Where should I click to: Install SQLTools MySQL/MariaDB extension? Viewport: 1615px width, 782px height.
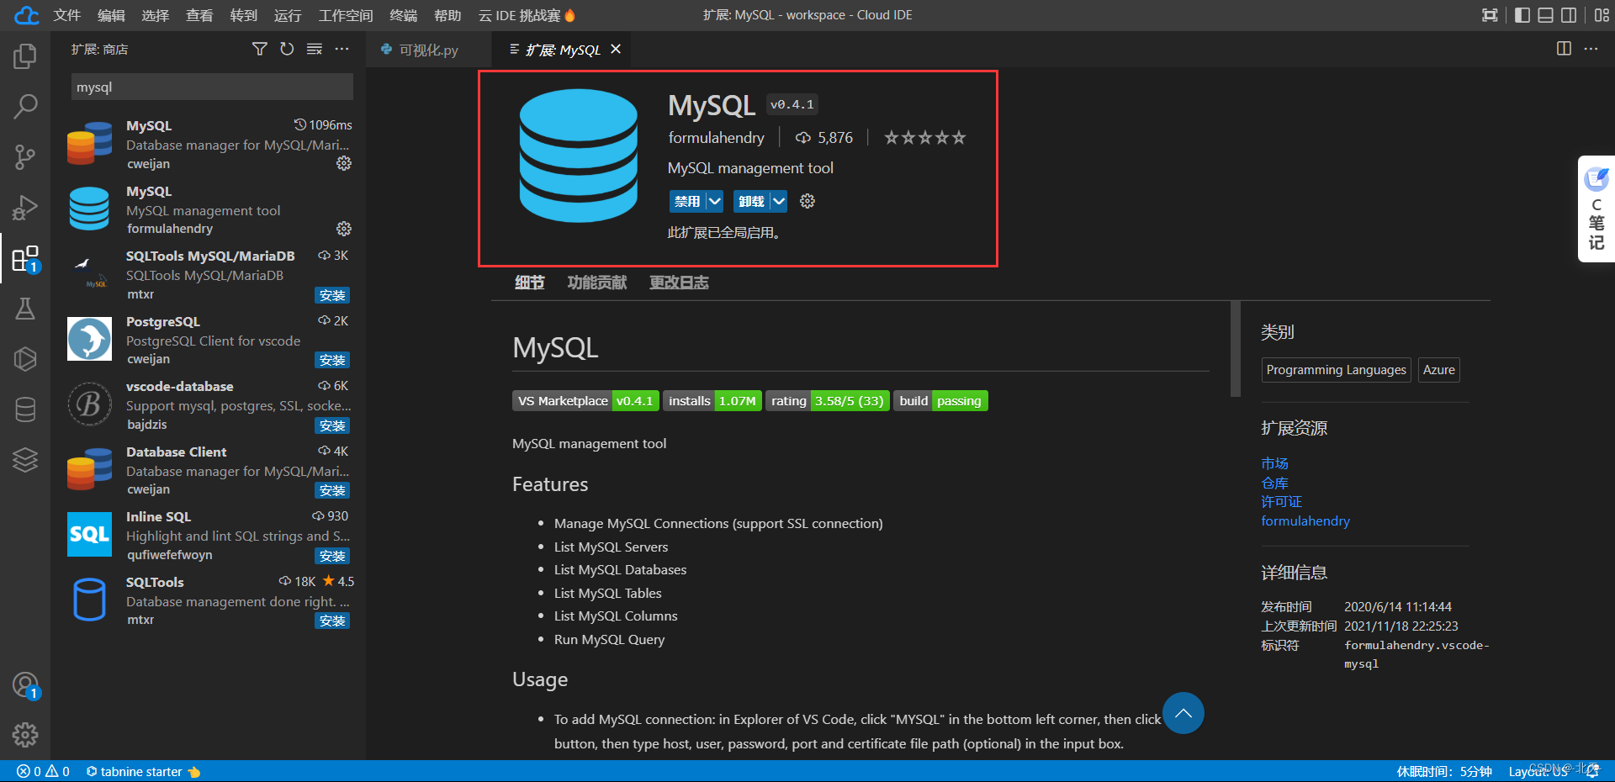pyautogui.click(x=332, y=295)
